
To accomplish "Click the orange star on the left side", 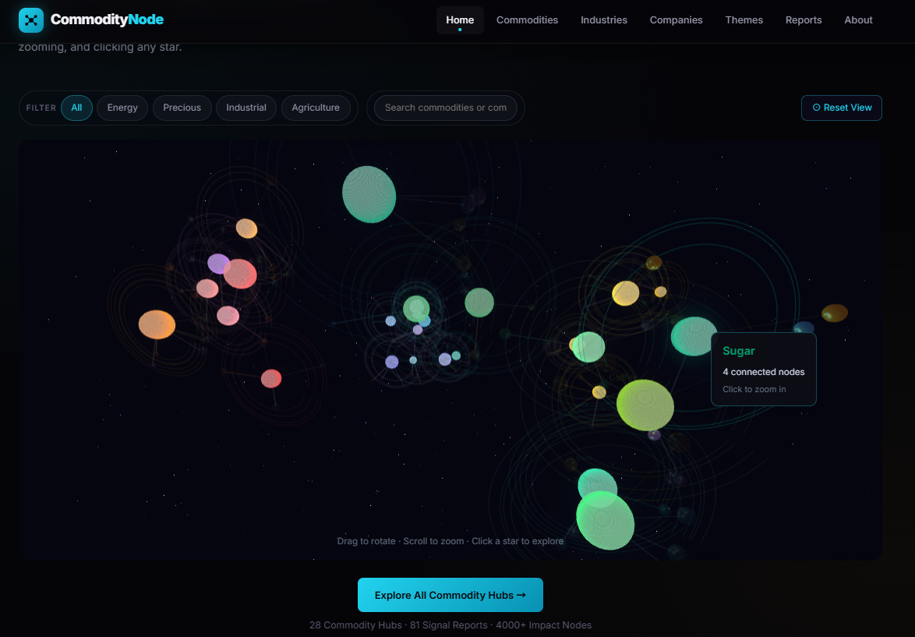I will pyautogui.click(x=157, y=324).
